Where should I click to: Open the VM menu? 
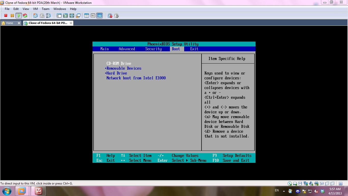tap(35, 9)
